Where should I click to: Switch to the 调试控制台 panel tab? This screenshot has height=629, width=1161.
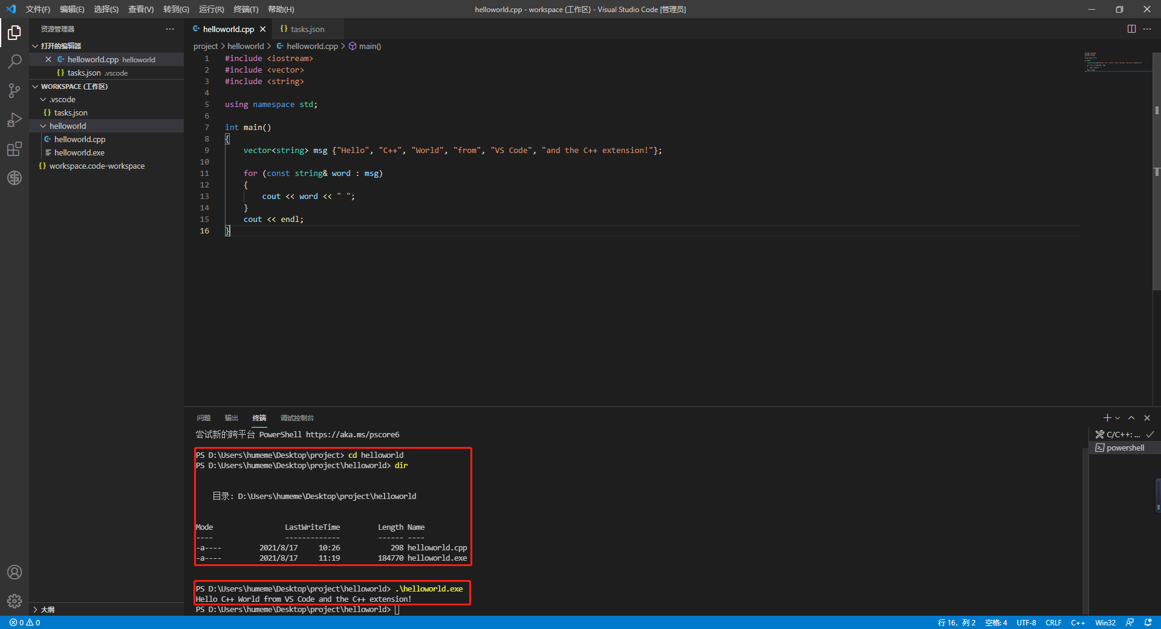pyautogui.click(x=297, y=418)
